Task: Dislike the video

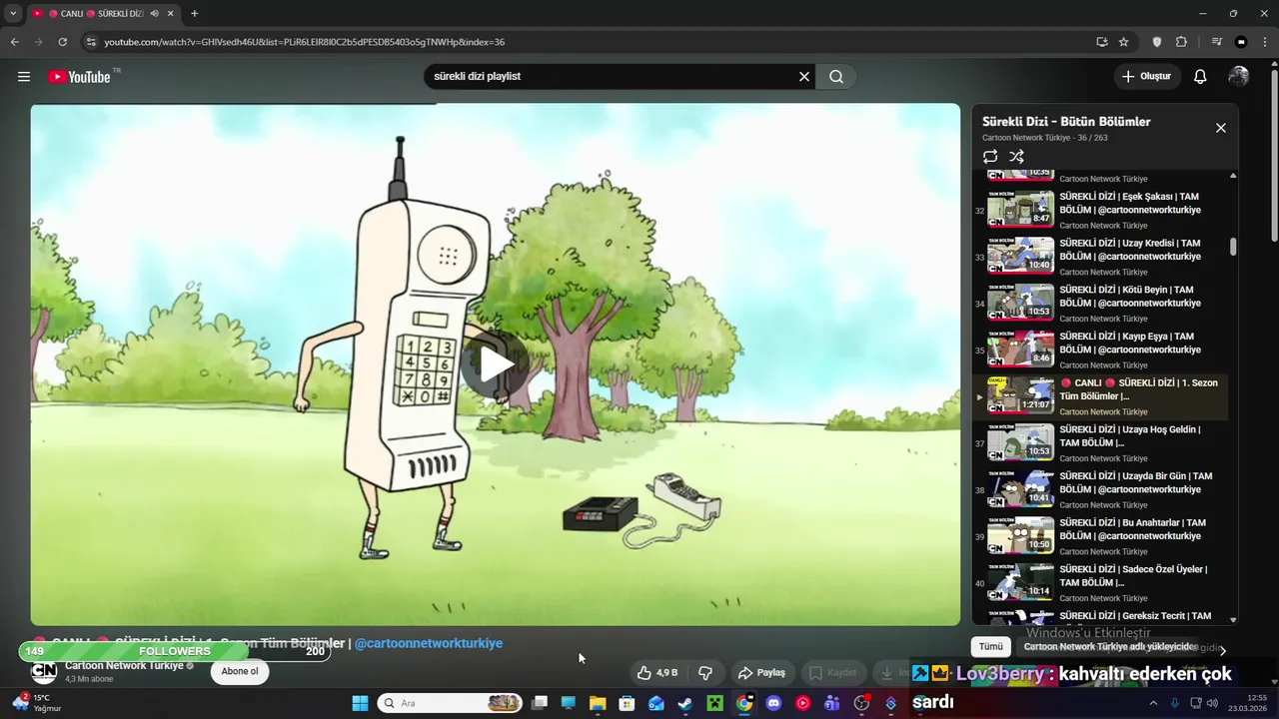Action: click(705, 673)
